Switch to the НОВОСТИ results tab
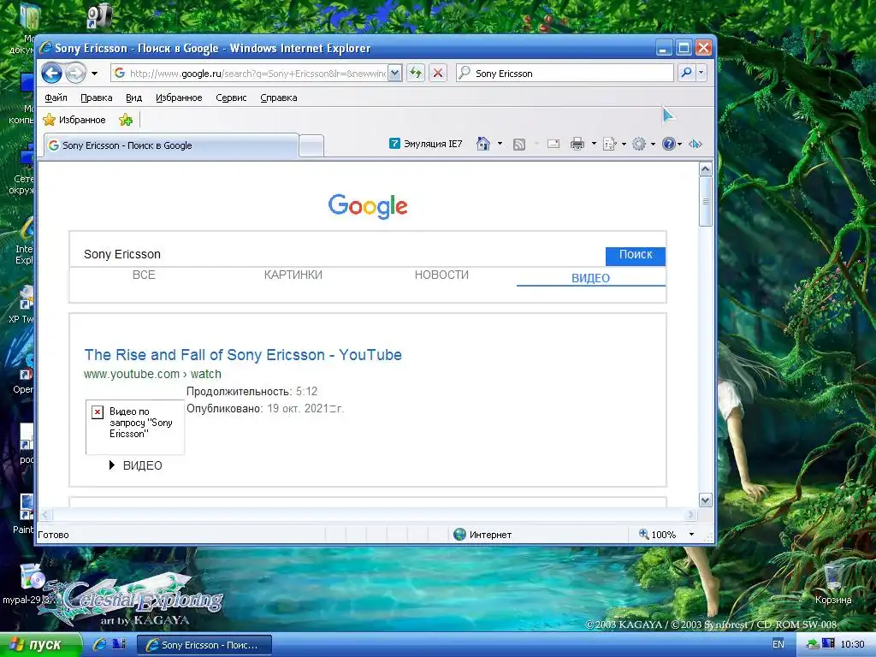Viewport: 876px width, 657px height. click(x=441, y=275)
